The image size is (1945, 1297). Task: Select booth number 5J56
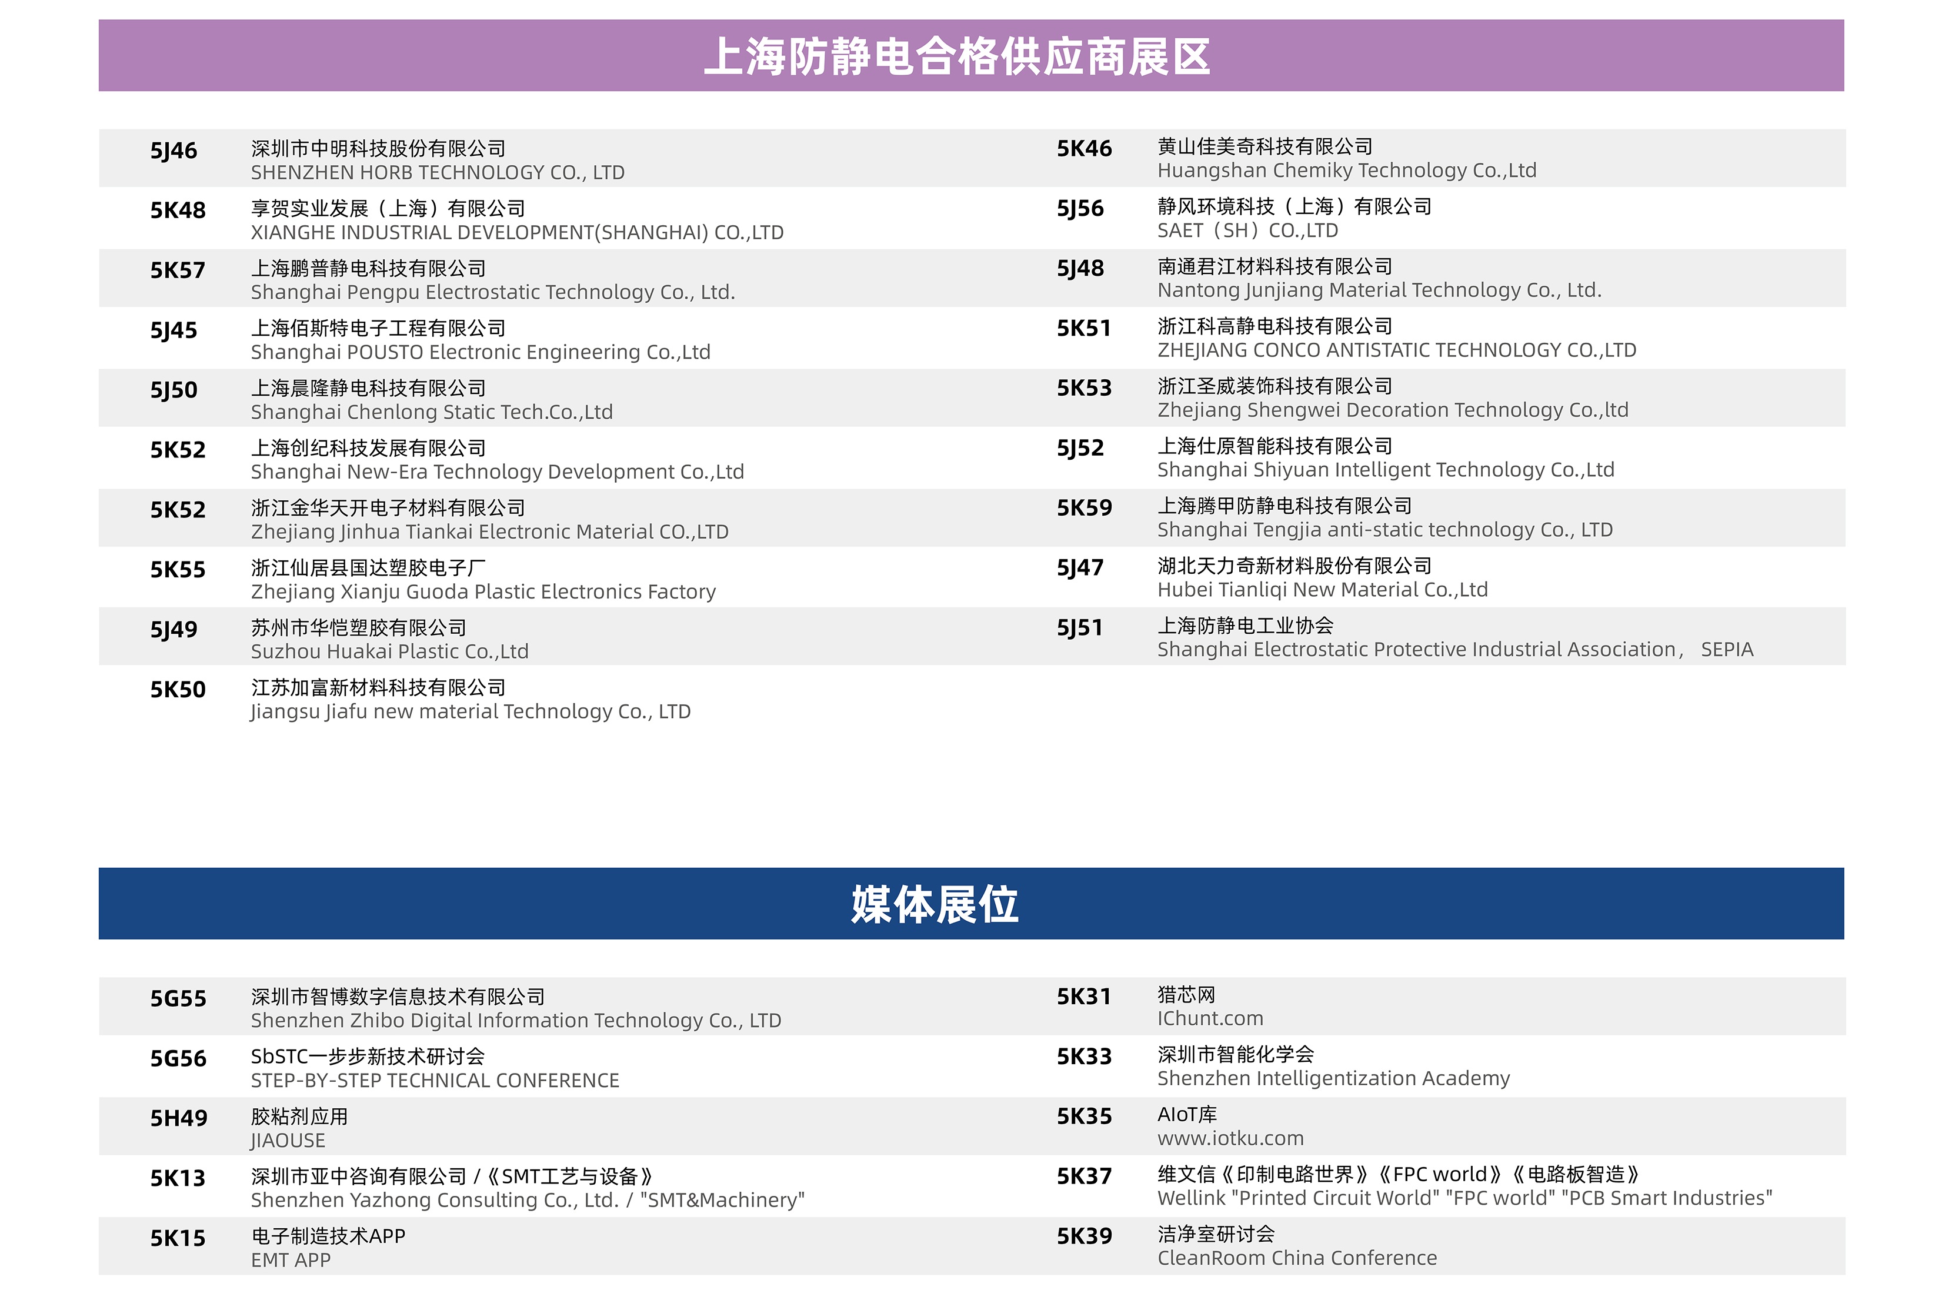[x=1080, y=209]
